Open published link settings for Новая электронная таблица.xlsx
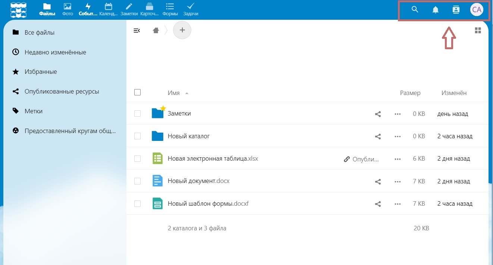 click(361, 159)
